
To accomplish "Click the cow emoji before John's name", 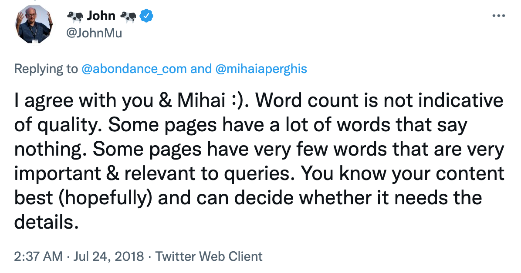I will coord(75,16).
